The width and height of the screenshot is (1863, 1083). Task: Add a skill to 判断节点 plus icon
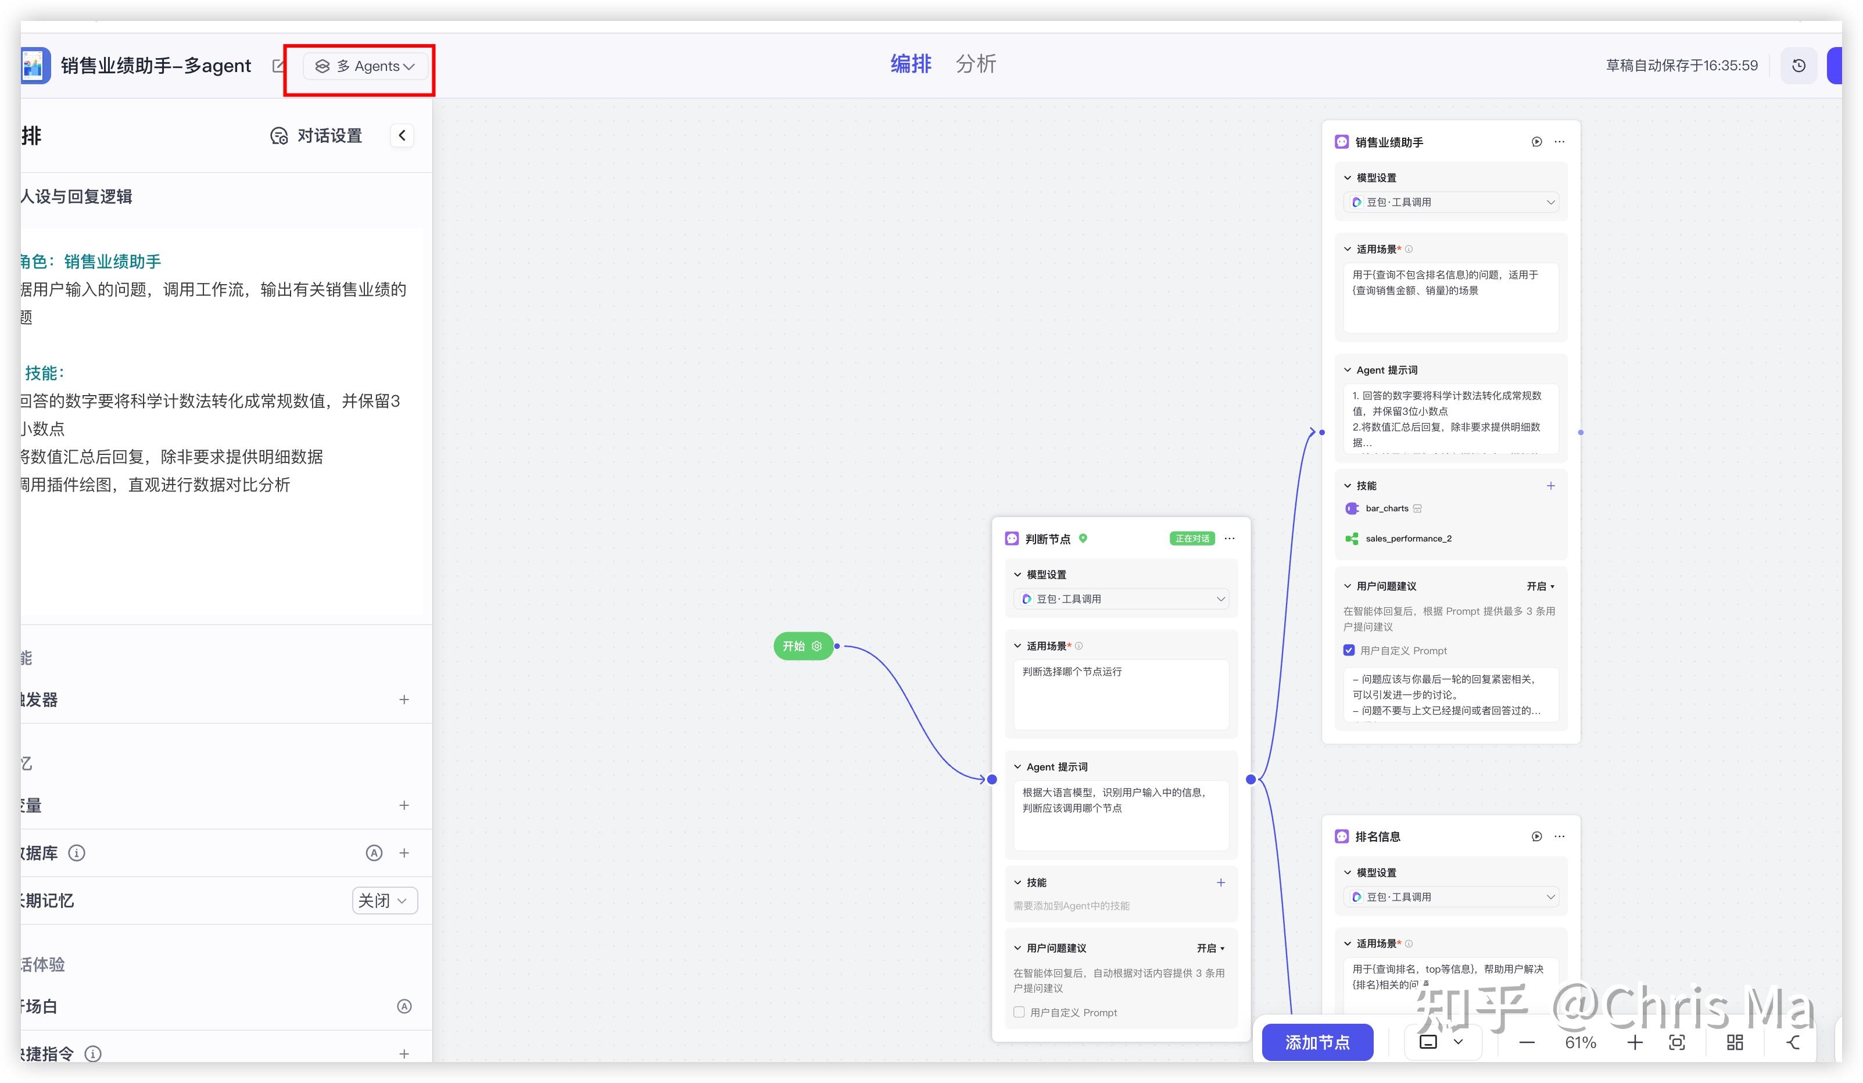click(x=1220, y=883)
